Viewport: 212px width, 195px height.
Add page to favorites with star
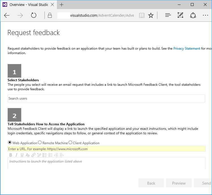coord(151,15)
